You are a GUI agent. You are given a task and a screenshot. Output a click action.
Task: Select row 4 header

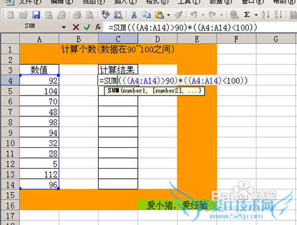click(x=10, y=80)
